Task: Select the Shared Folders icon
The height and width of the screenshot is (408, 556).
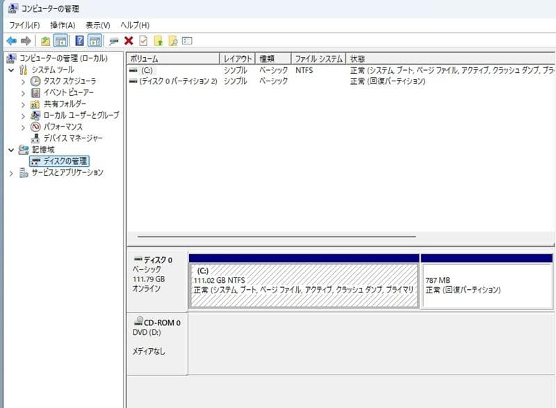Action: [x=36, y=103]
